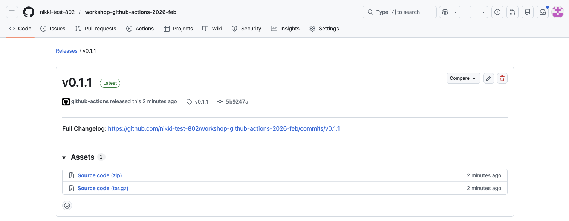The height and width of the screenshot is (221, 569).
Task: Open your pull requests icon
Action: pyautogui.click(x=512, y=12)
